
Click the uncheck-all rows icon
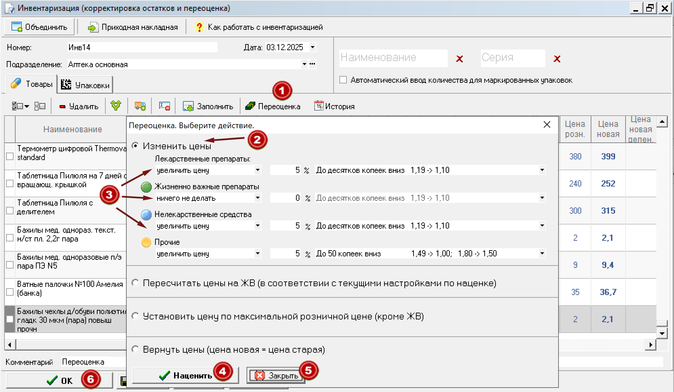pyautogui.click(x=40, y=106)
